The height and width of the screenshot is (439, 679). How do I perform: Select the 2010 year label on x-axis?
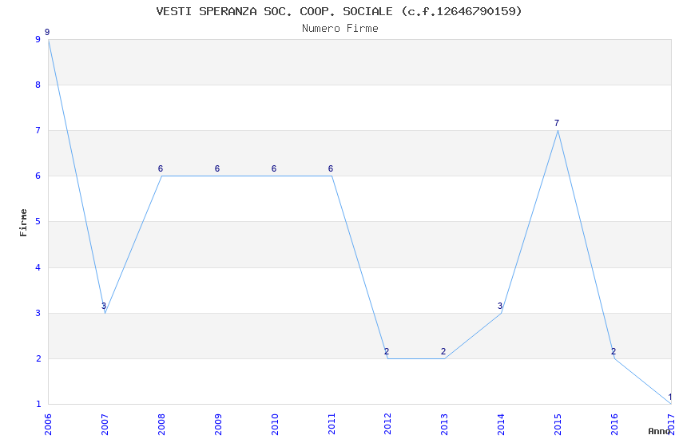tap(275, 425)
